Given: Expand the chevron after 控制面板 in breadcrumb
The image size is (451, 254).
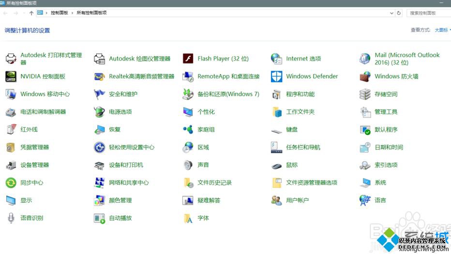Looking at the screenshot, I should [x=72, y=13].
